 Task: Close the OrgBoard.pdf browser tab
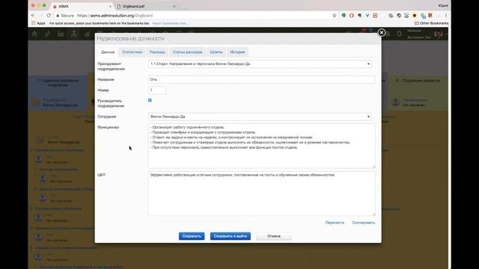coord(174,7)
